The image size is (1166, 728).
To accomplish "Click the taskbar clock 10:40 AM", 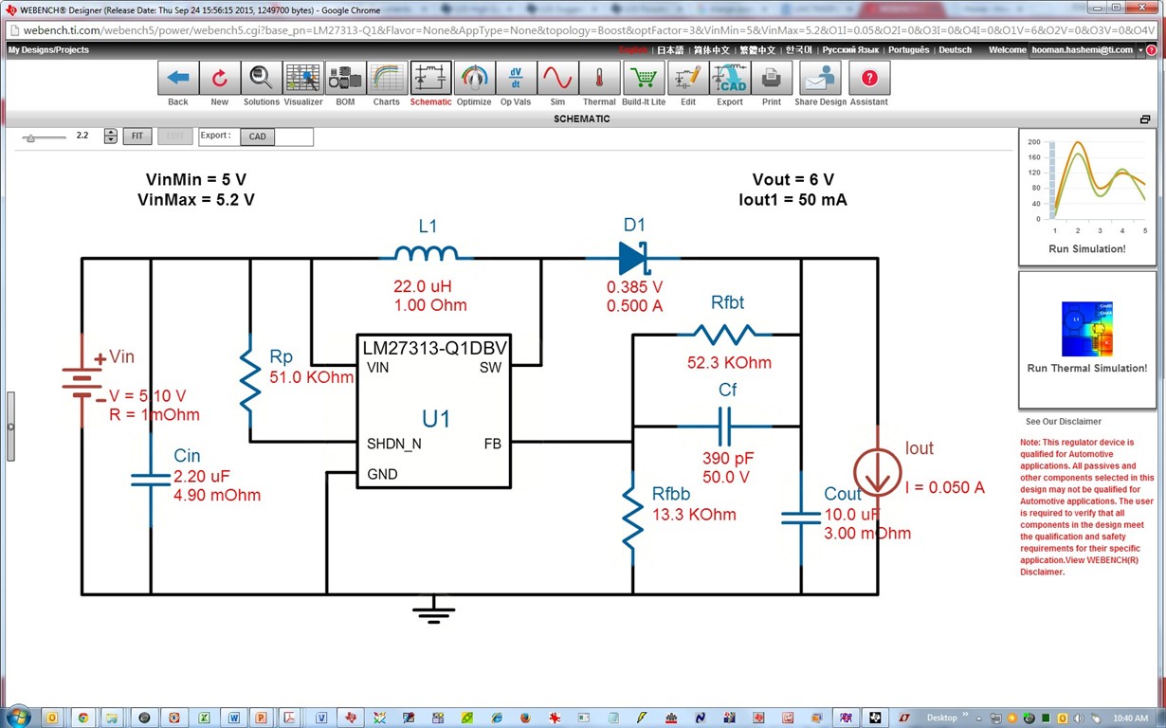I will [1133, 718].
